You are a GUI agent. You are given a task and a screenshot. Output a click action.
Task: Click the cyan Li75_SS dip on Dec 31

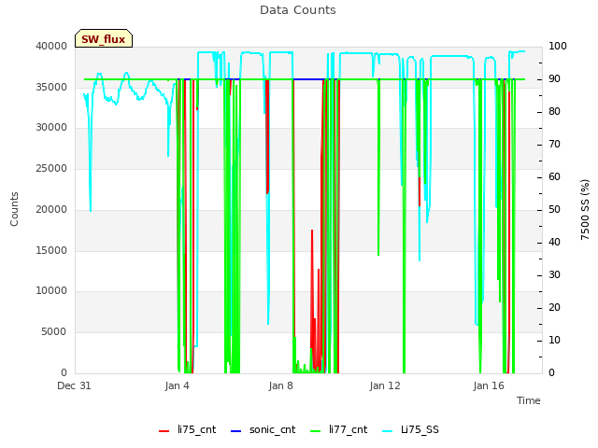[91, 209]
